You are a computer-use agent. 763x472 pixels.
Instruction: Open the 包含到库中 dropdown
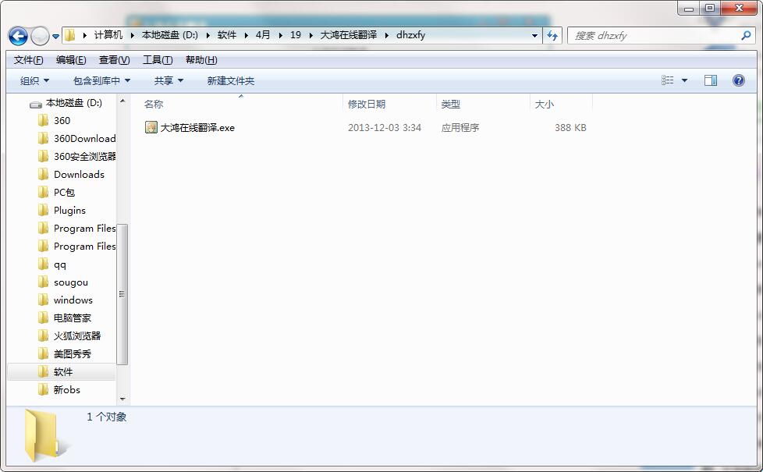click(101, 80)
